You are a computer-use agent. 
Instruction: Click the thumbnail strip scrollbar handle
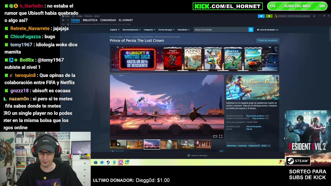click(x=120, y=151)
